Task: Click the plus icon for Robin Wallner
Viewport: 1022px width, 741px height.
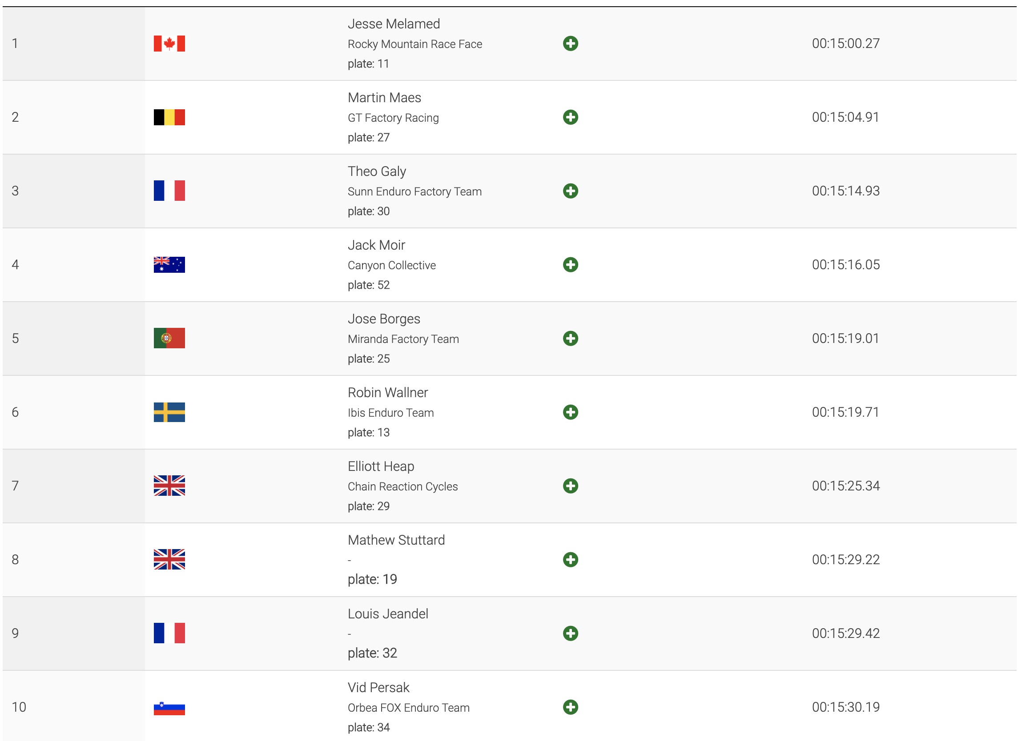Action: pyautogui.click(x=570, y=412)
